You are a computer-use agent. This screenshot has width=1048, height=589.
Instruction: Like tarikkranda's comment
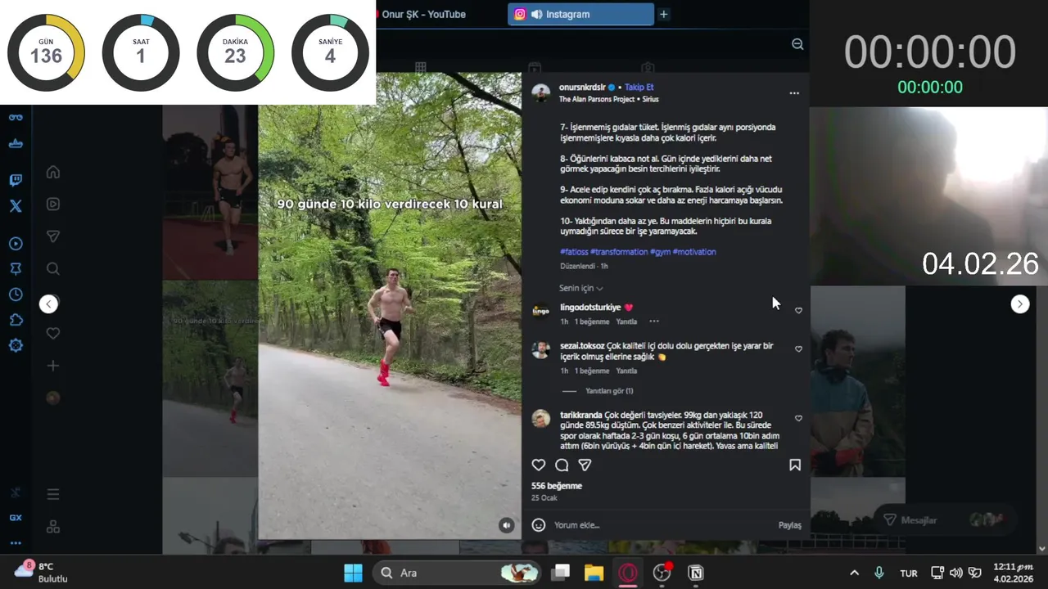pyautogui.click(x=798, y=419)
